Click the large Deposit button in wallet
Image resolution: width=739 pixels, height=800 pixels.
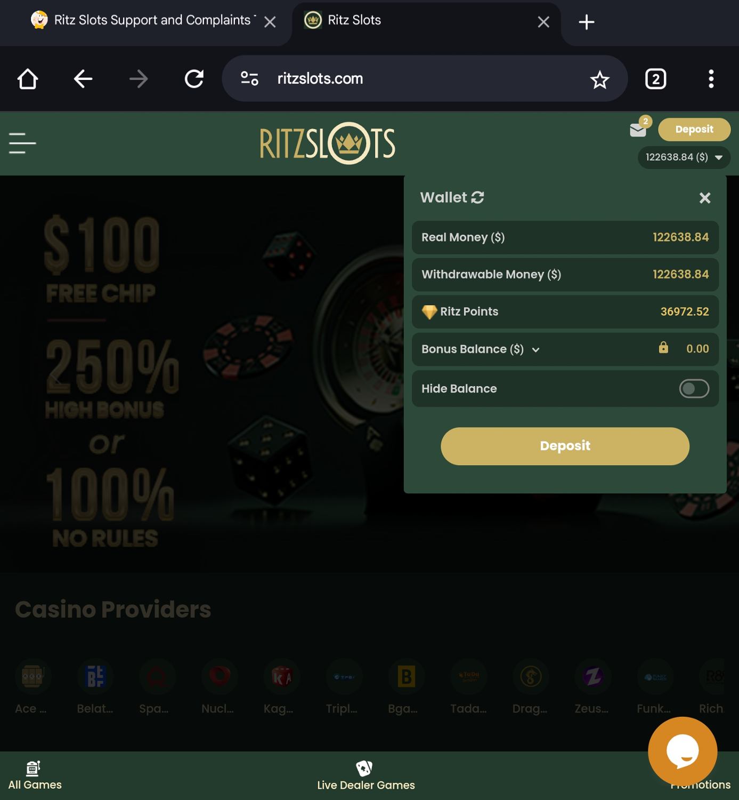click(x=565, y=446)
